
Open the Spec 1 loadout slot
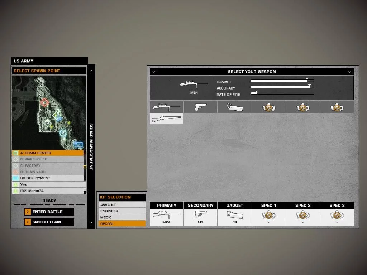pyautogui.click(x=269, y=218)
